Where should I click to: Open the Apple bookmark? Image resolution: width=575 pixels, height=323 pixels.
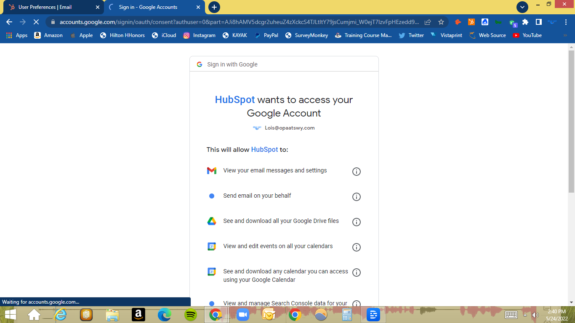[x=81, y=35]
